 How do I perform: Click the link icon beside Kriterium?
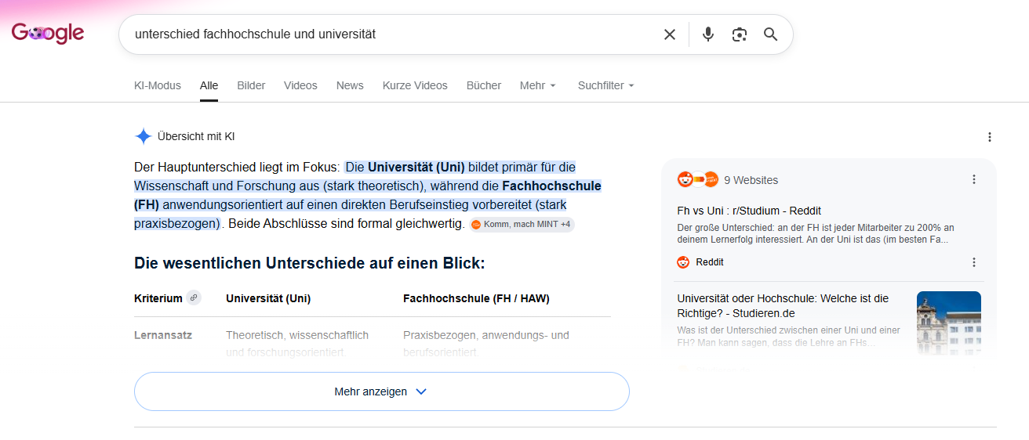(194, 298)
